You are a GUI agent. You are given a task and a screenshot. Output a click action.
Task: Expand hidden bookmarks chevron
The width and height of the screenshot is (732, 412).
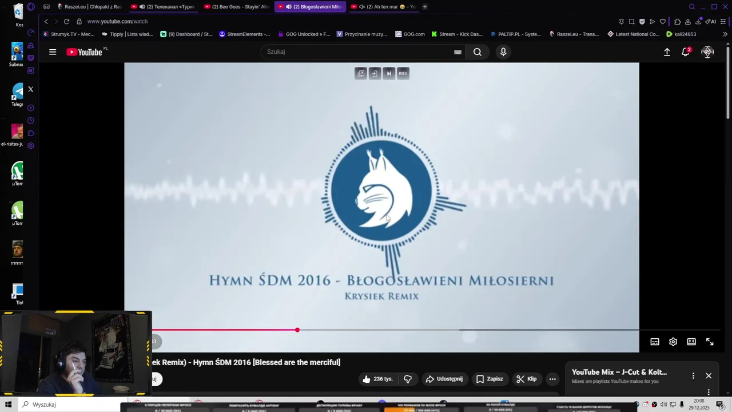[x=725, y=34]
